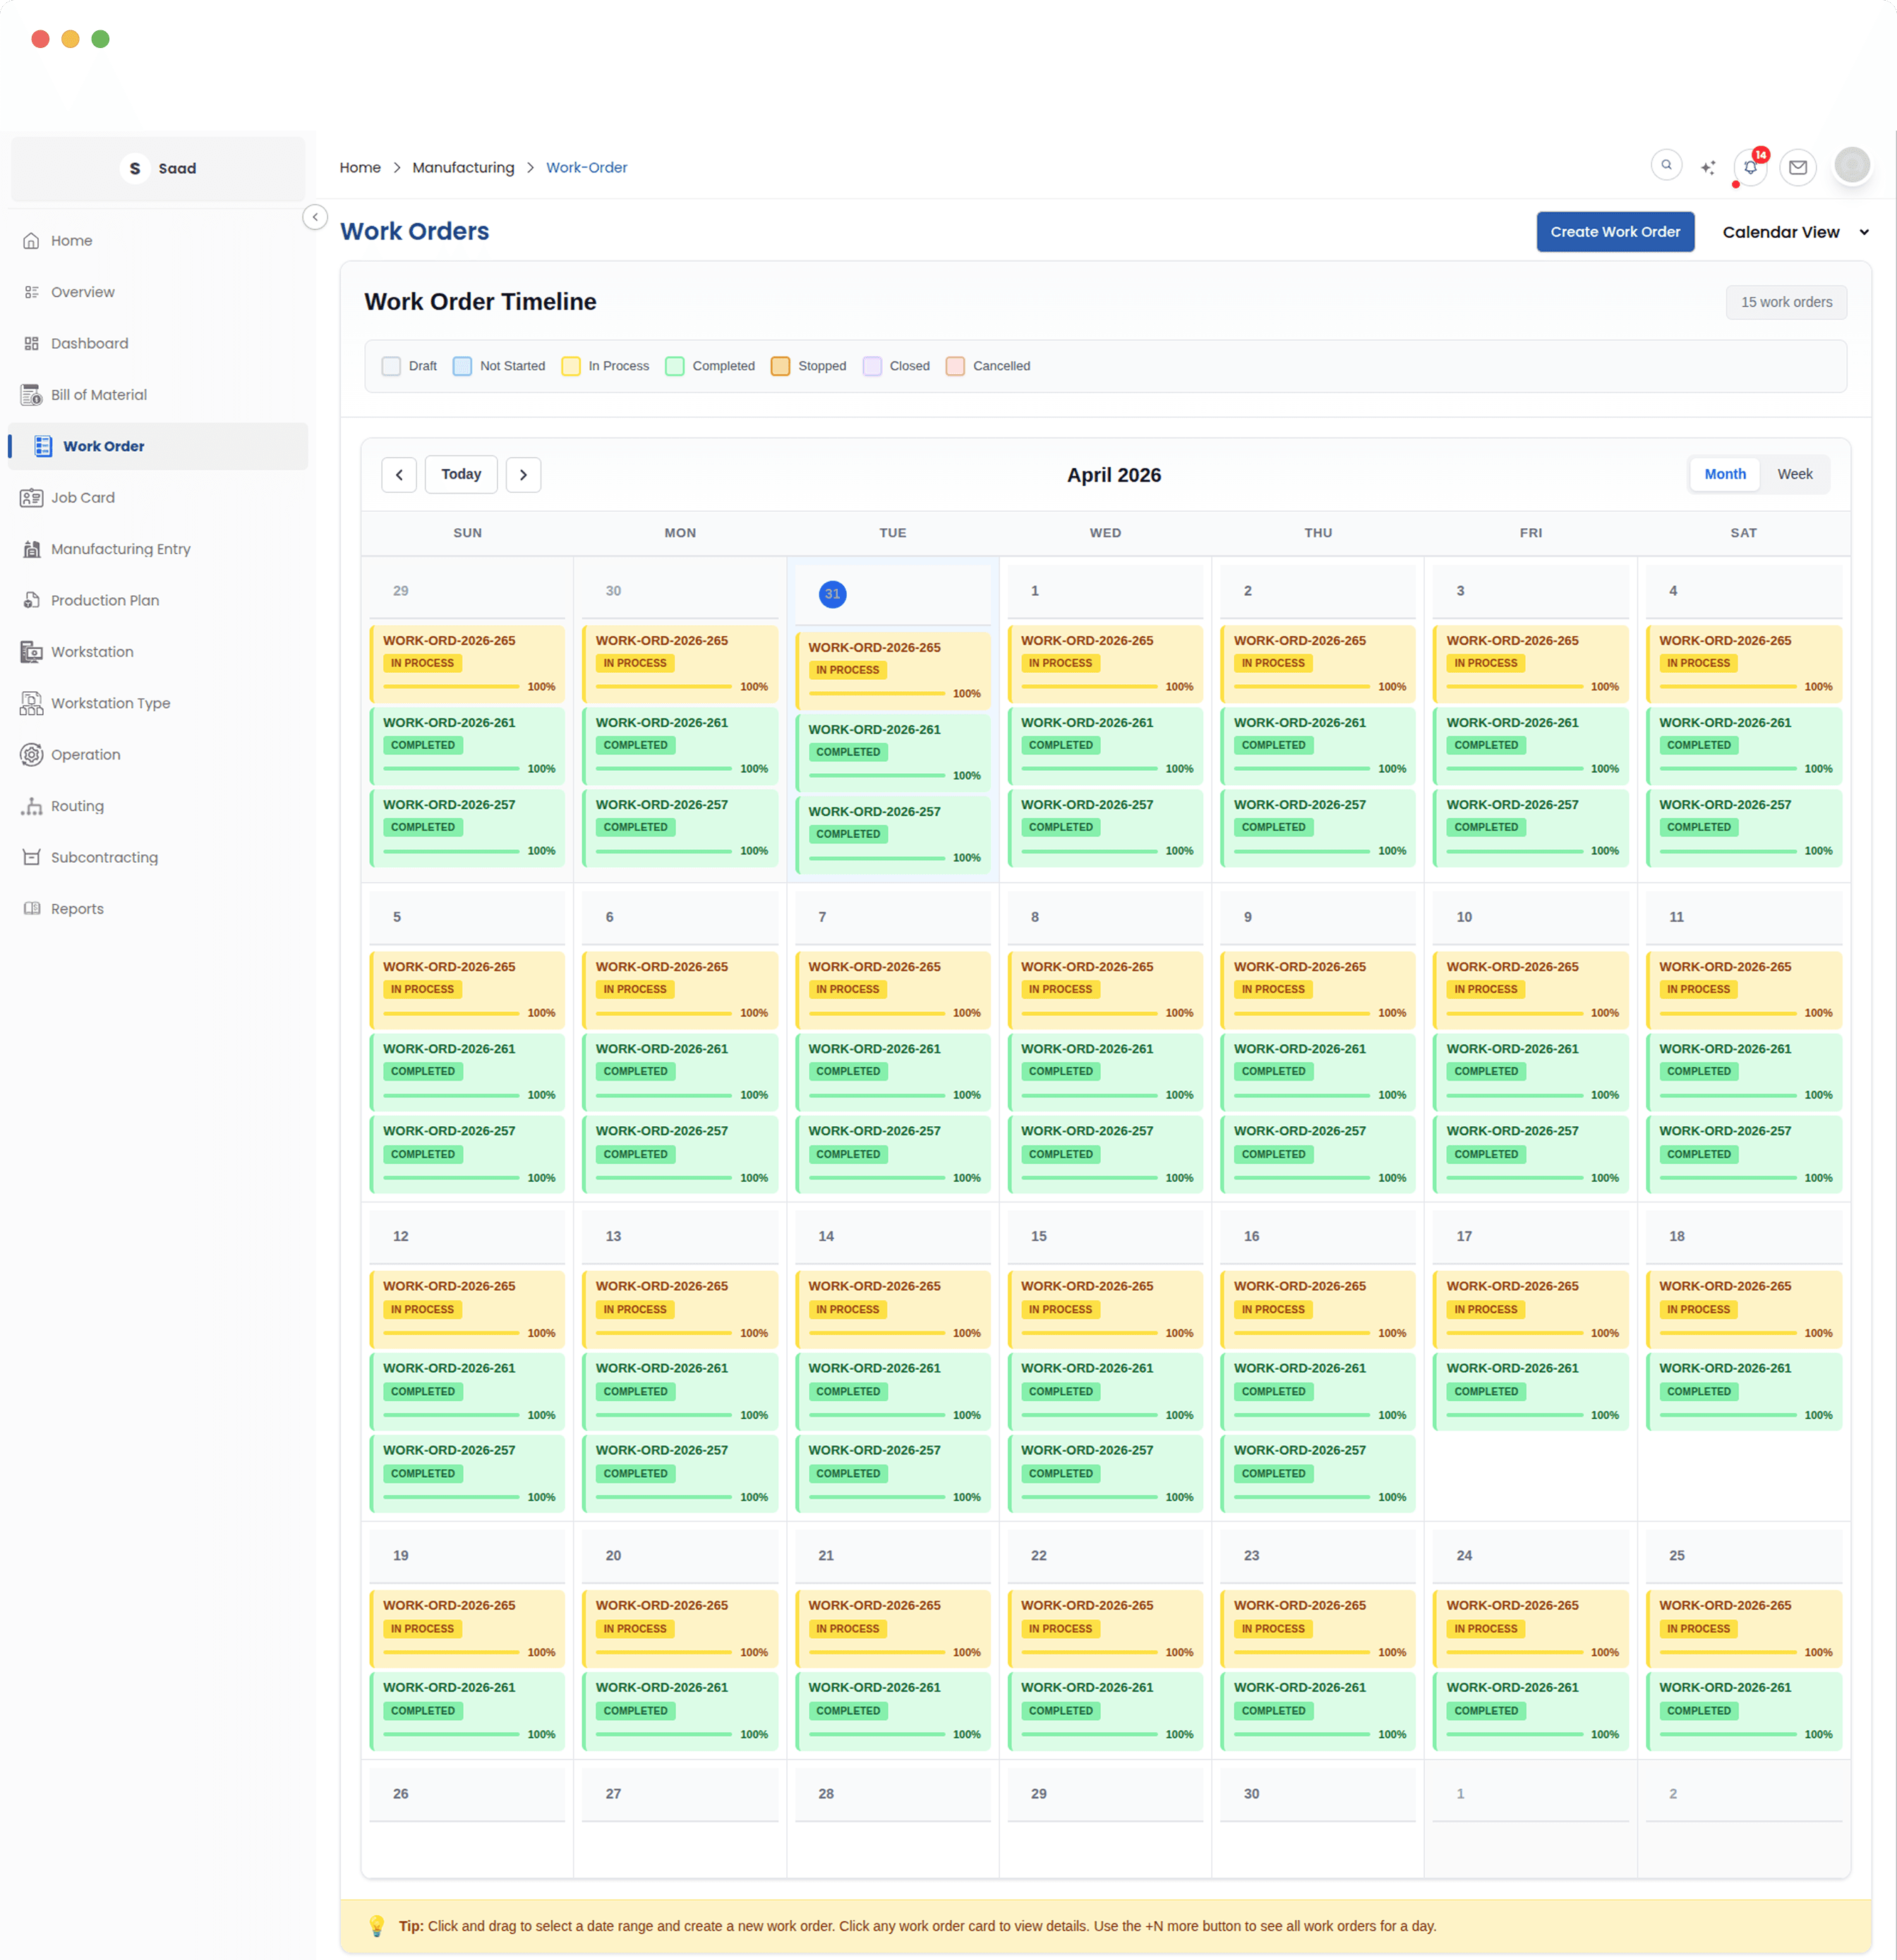Screen dimensions: 1897x1960
Task: Jump to current date using Today button
Action: [461, 474]
